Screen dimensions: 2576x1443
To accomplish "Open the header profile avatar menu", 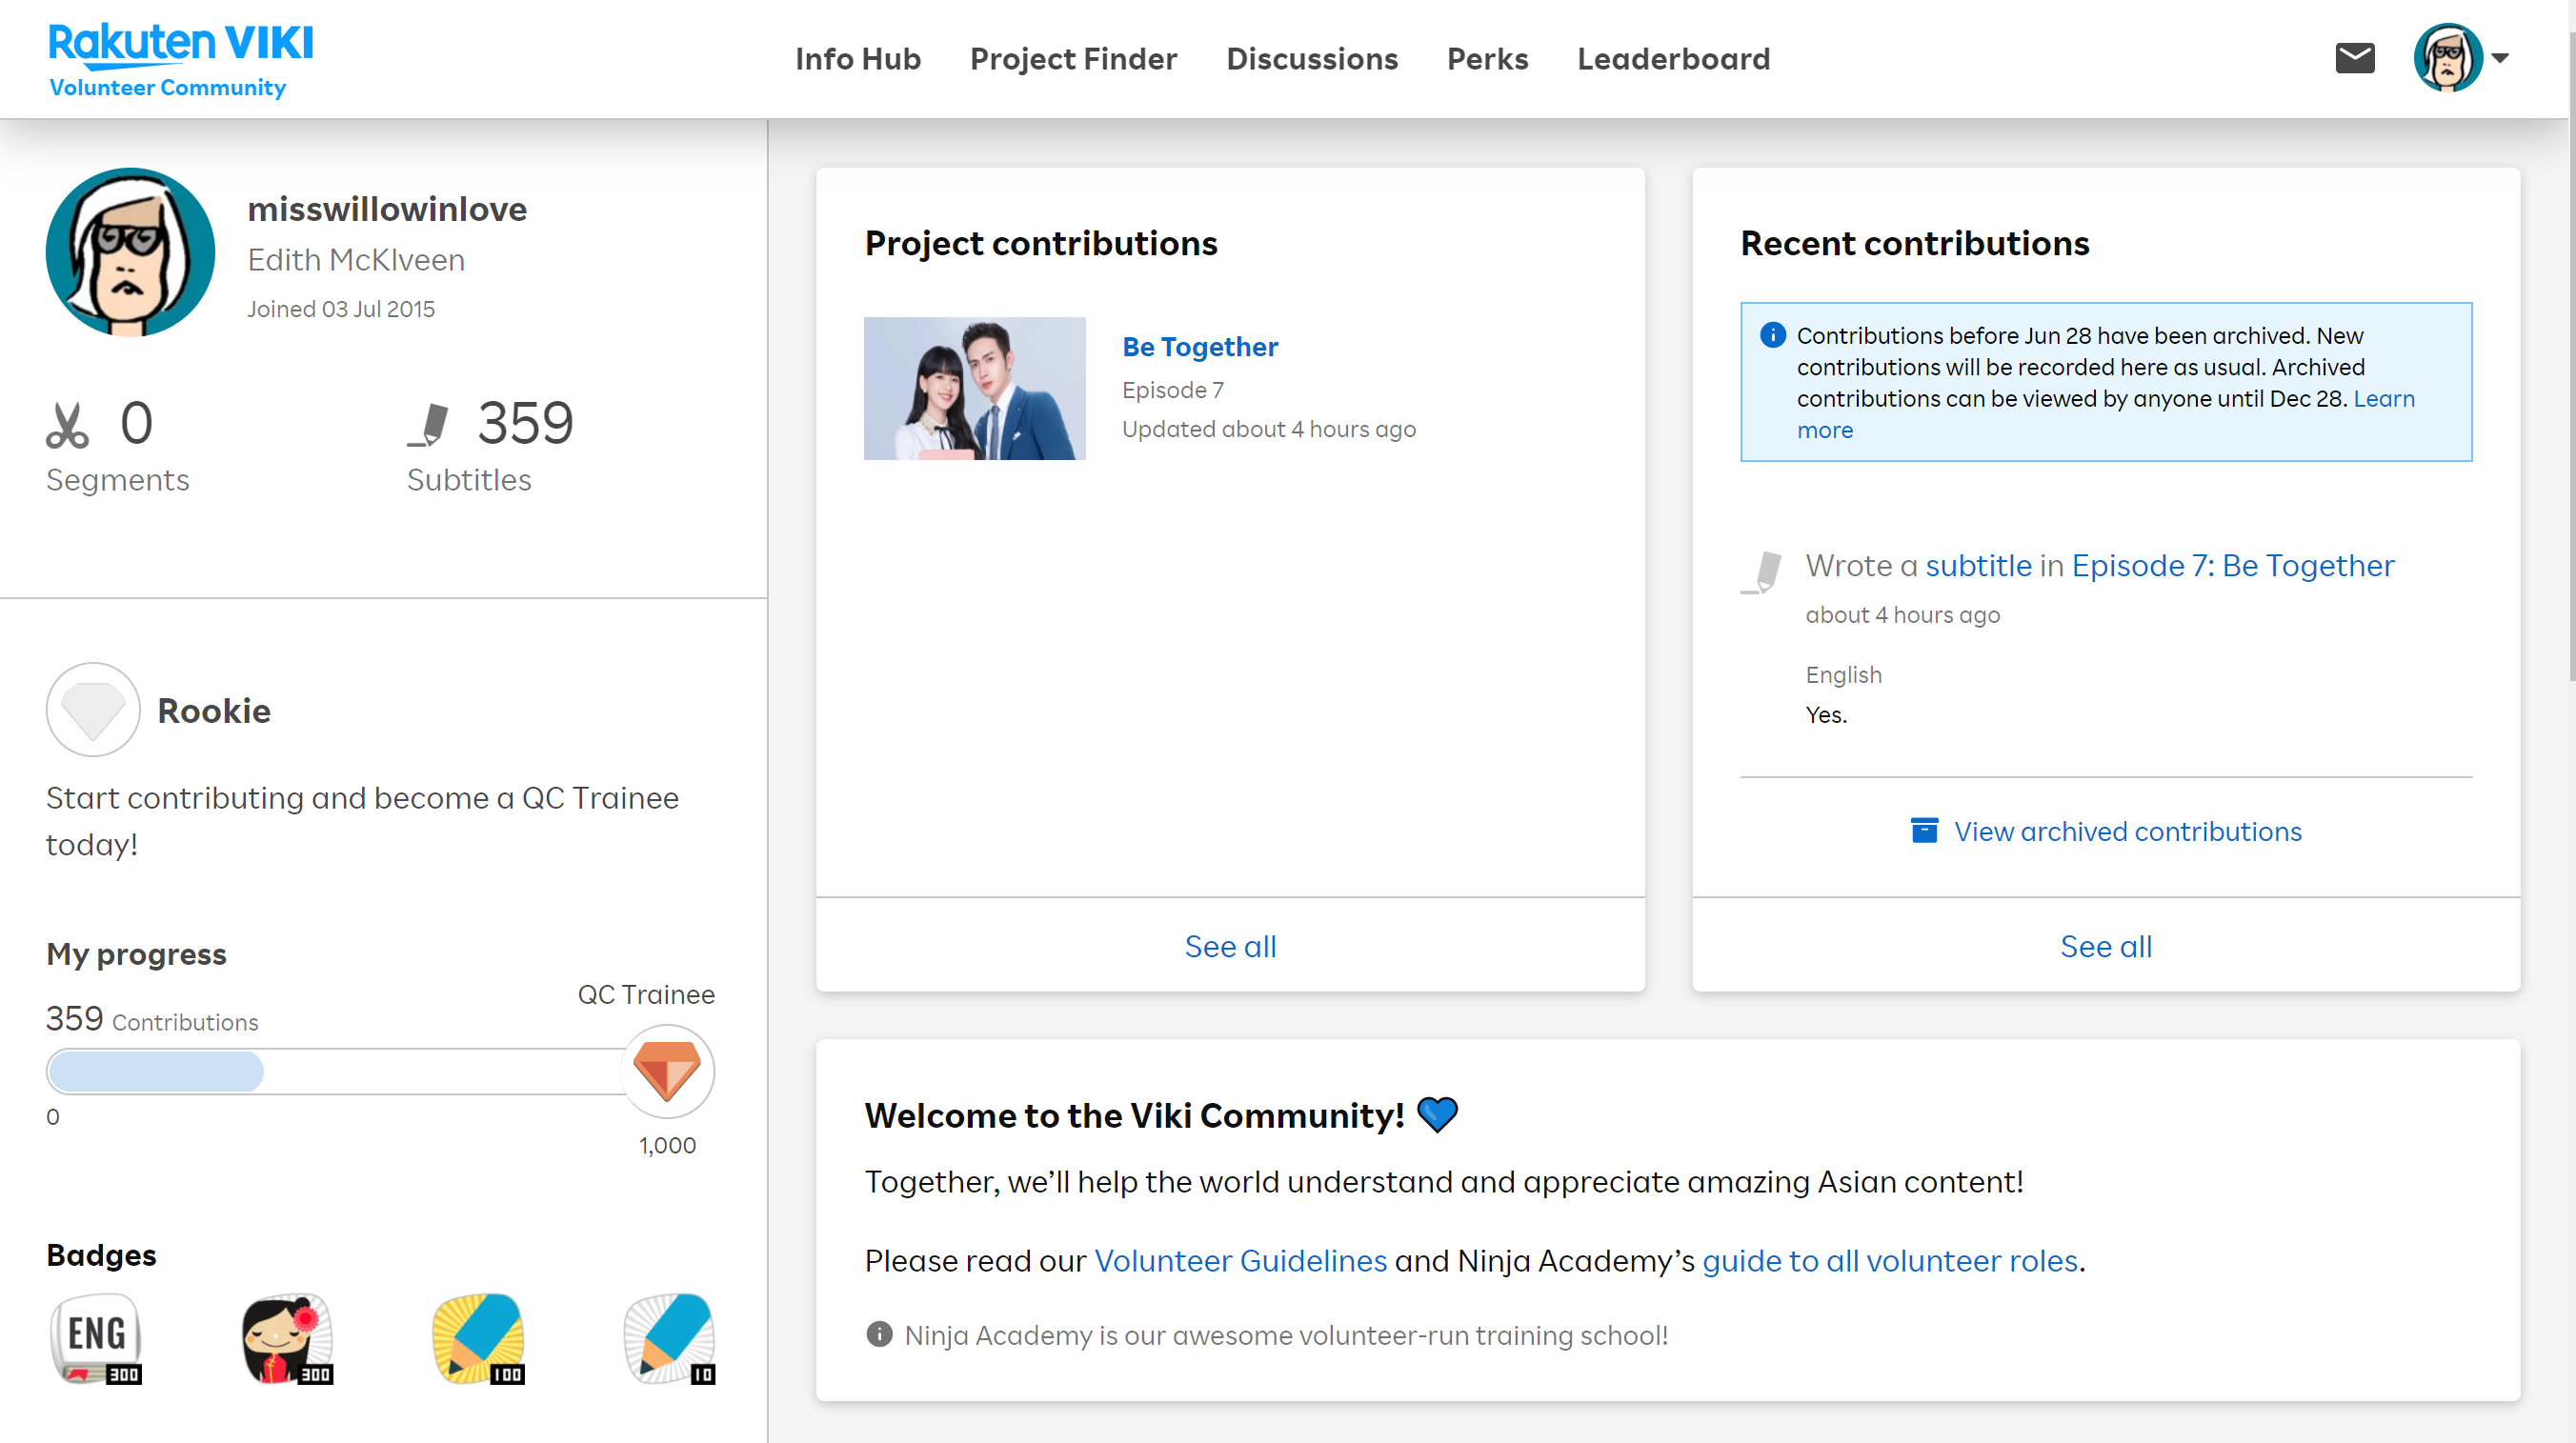I will (2446, 58).
